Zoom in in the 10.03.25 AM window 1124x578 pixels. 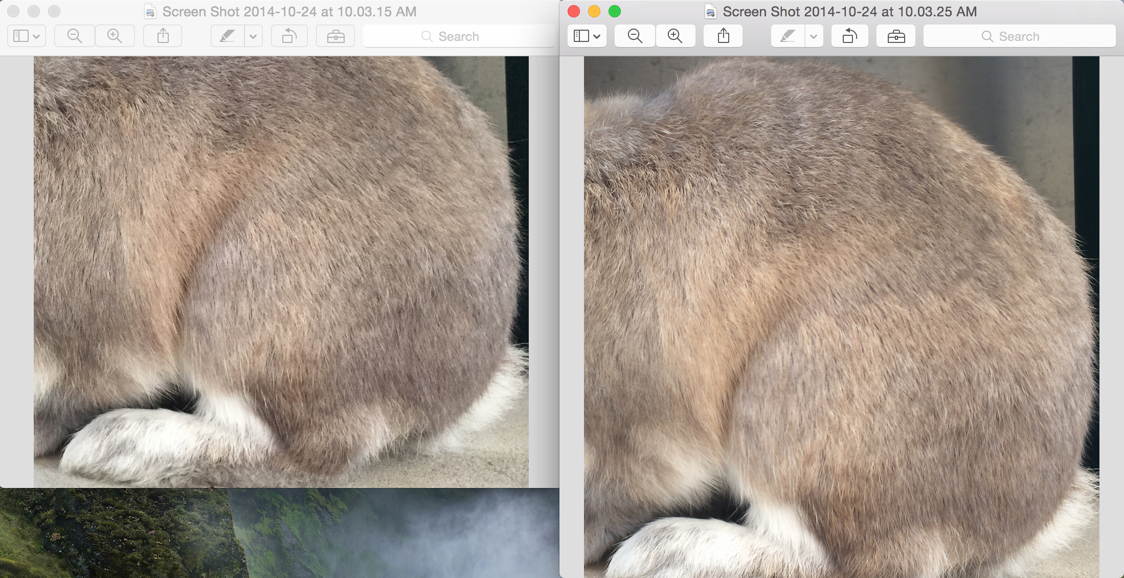pos(675,36)
